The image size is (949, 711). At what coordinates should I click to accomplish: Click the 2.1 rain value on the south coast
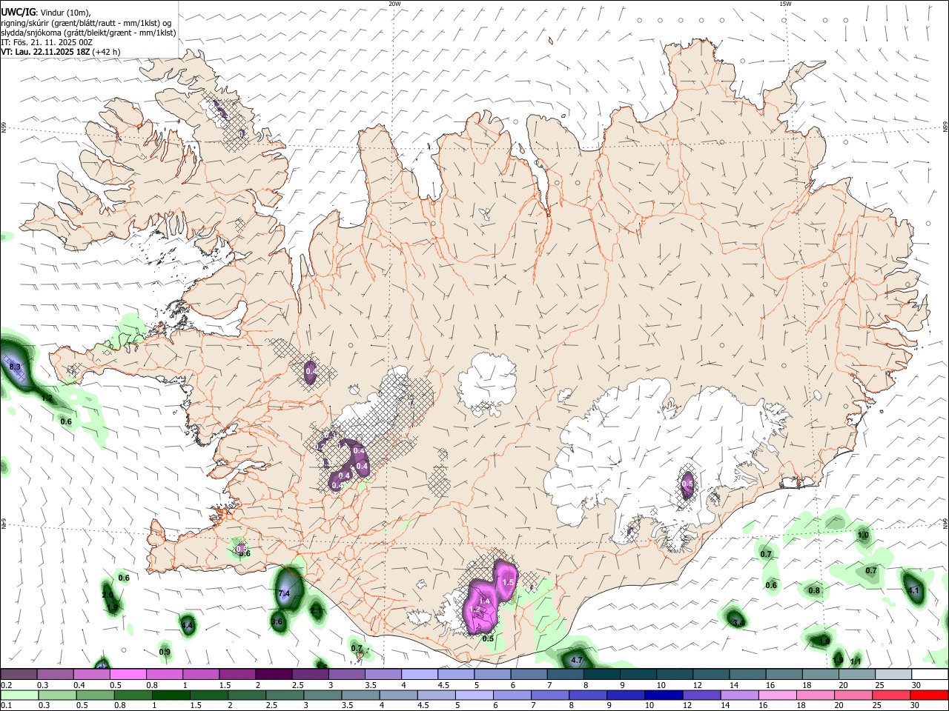pos(317,611)
